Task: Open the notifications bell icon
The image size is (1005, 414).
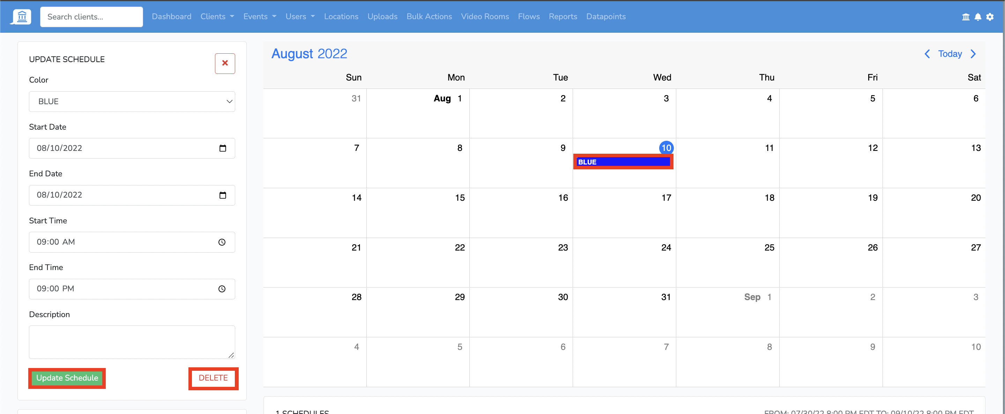Action: 978,17
